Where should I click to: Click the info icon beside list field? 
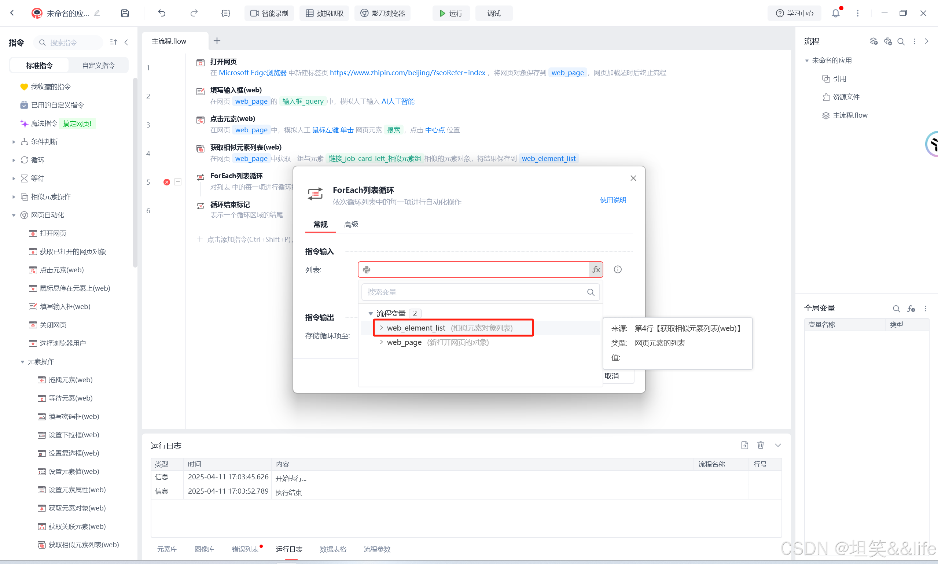618,269
